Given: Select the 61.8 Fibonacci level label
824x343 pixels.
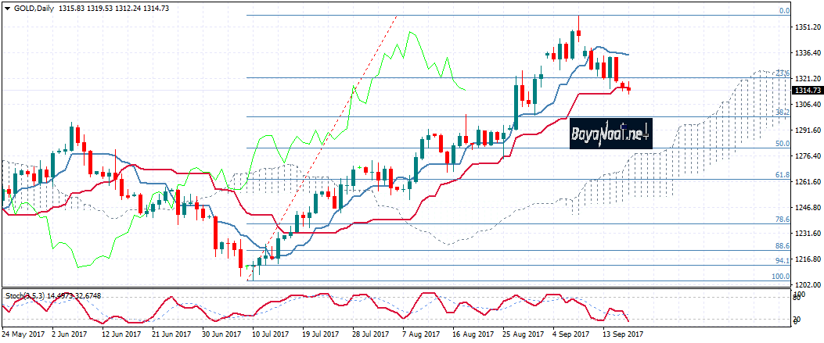Looking at the screenshot, I should pyautogui.click(x=782, y=175).
